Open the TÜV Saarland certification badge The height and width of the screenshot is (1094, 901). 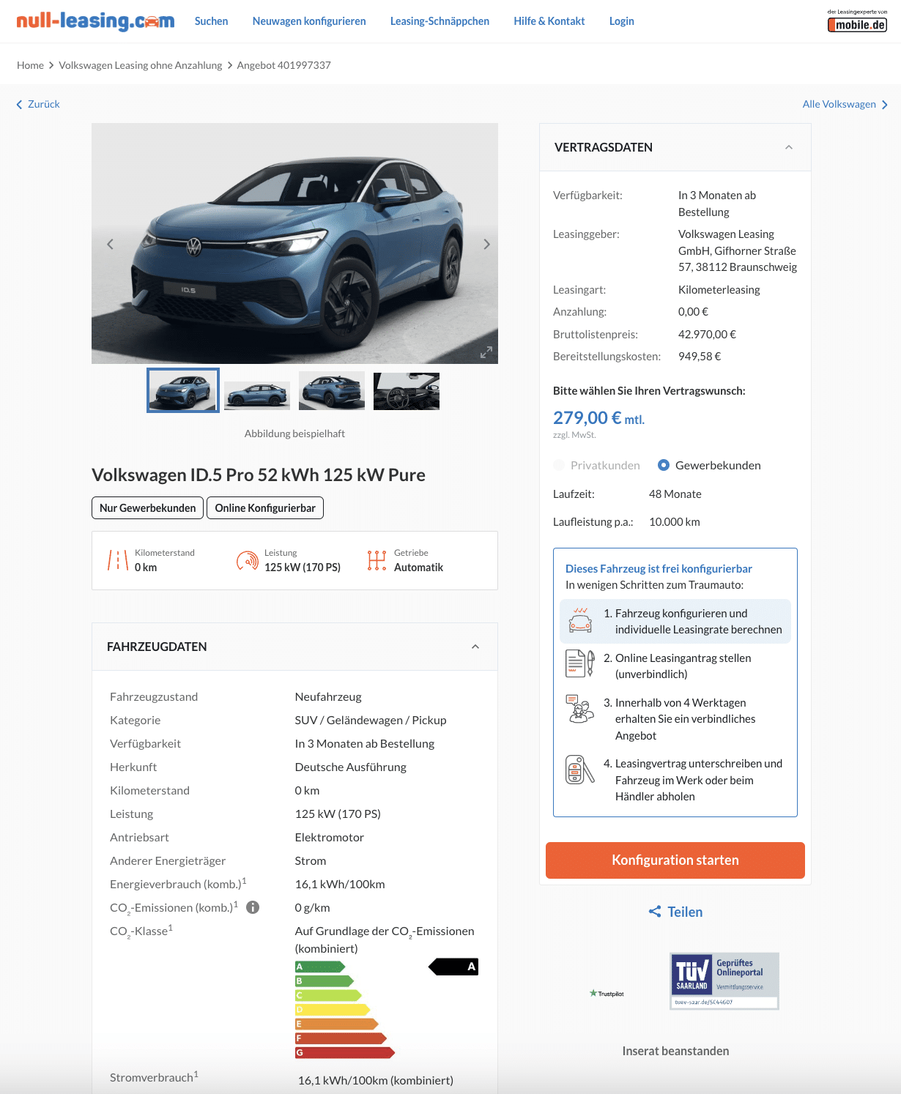724,981
